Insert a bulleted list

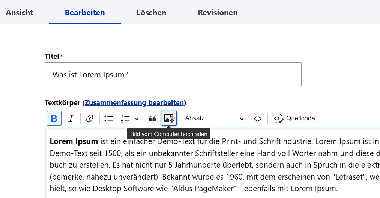pyautogui.click(x=109, y=118)
